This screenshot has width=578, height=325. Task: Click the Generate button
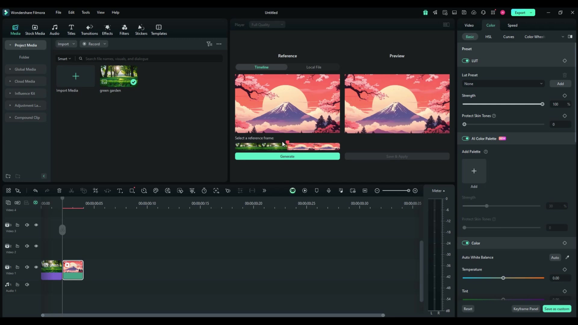click(287, 156)
